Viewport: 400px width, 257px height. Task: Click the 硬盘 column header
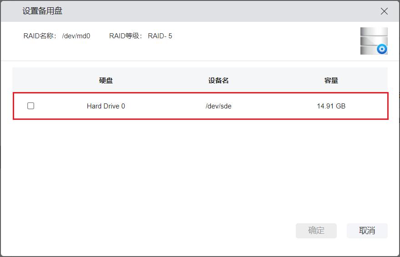(x=106, y=81)
